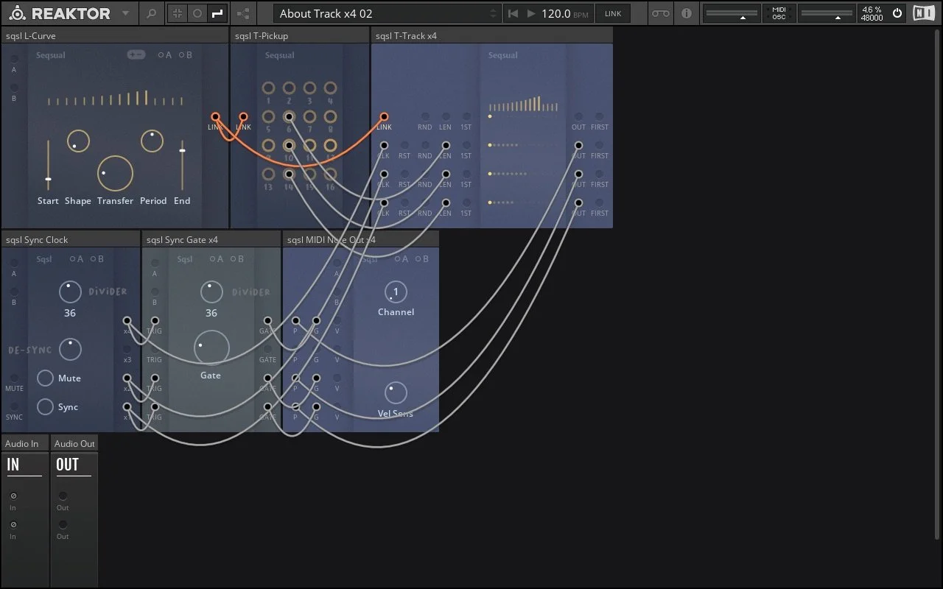The image size is (943, 589).
Task: Click the search magnifier icon
Action: point(151,13)
